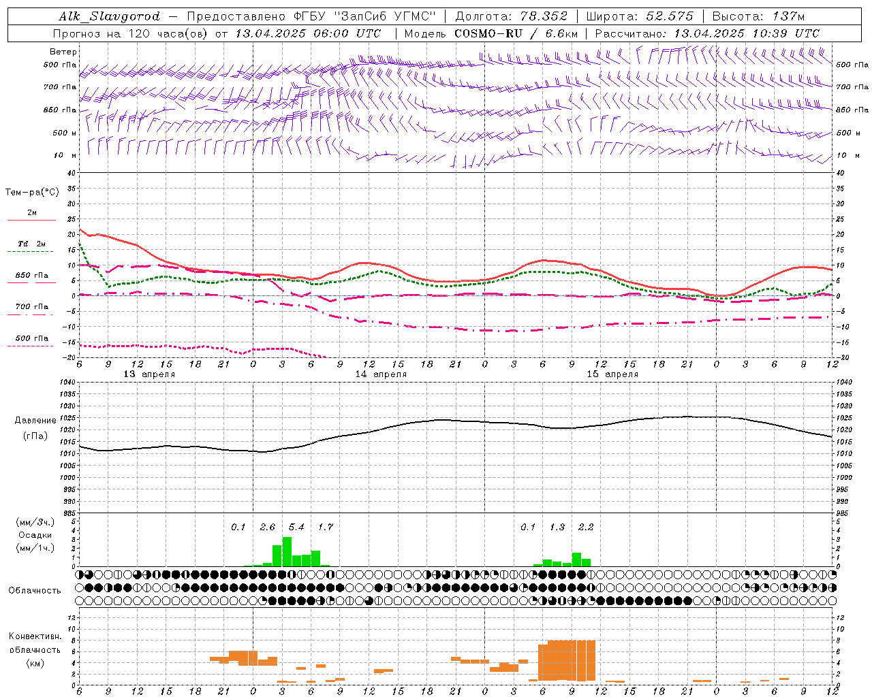
Task: Click the tallest green precipitation bar under 5.4
Action: tap(287, 552)
